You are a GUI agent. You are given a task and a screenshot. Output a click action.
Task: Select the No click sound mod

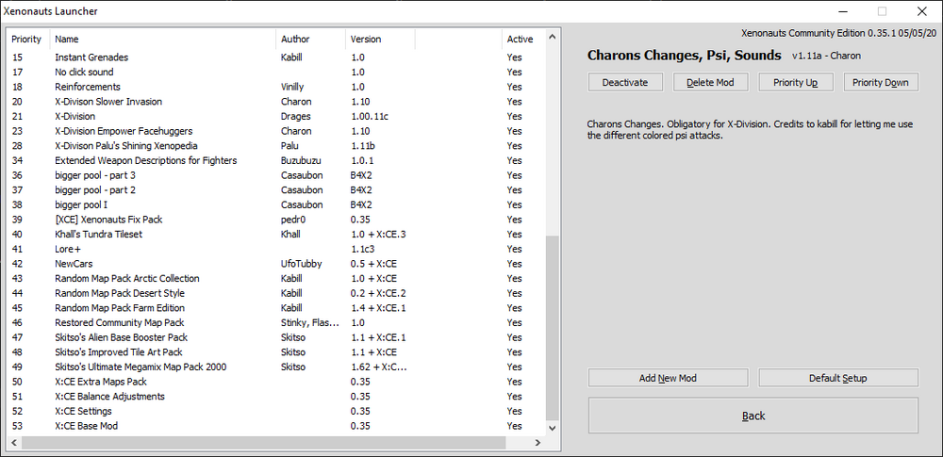[x=276, y=73]
